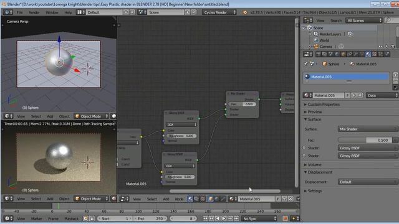Toggle fake user F in node editor header
Image resolution: width=399 pixels, height=224 pixels.
278,199
